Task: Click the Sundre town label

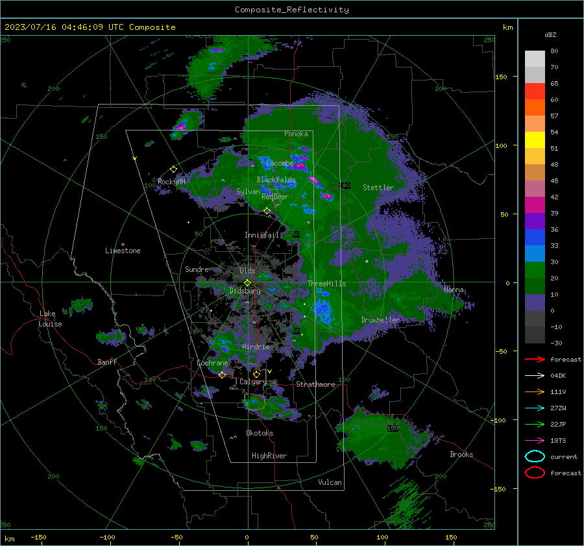Action: 197,269
